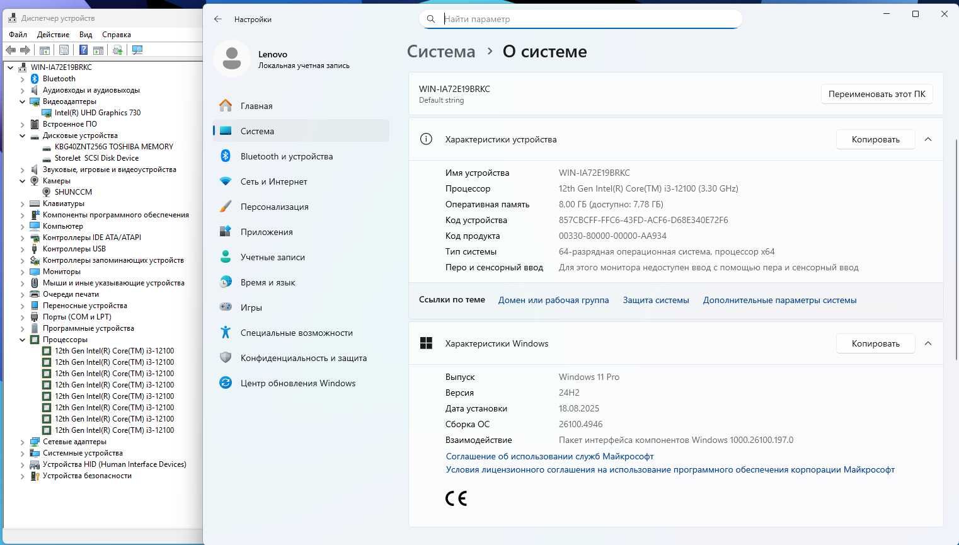This screenshot has width=959, height=545.
Task: Click the Специальные возможности accessibility icon
Action: click(226, 333)
